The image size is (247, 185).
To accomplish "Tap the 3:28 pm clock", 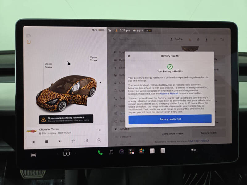I will tap(125, 30).
